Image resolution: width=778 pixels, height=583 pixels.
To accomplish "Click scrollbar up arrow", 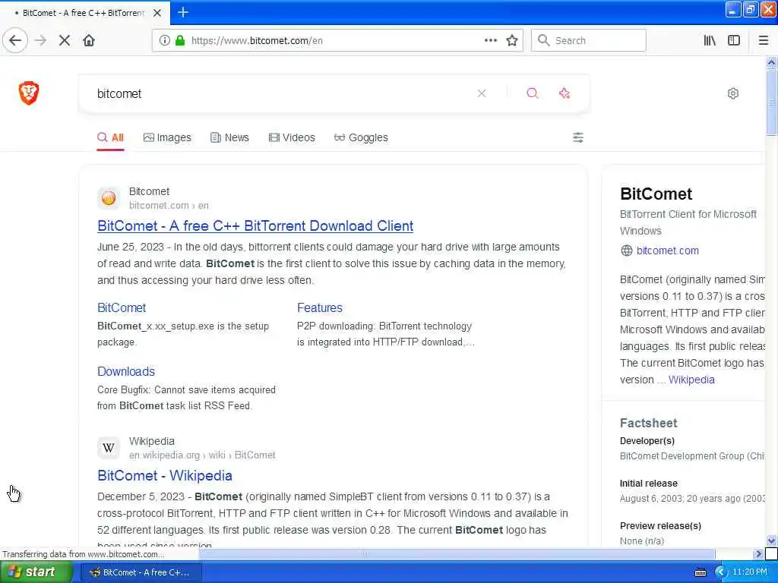I will click(771, 62).
